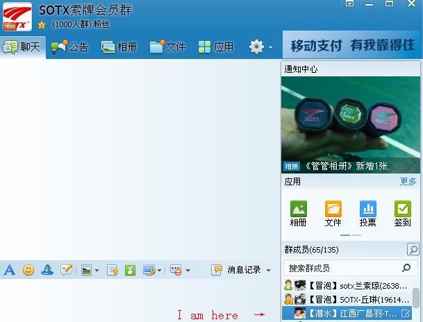Open the blue 投票 voting app icon
This screenshot has width=423, height=322.
coord(367,209)
